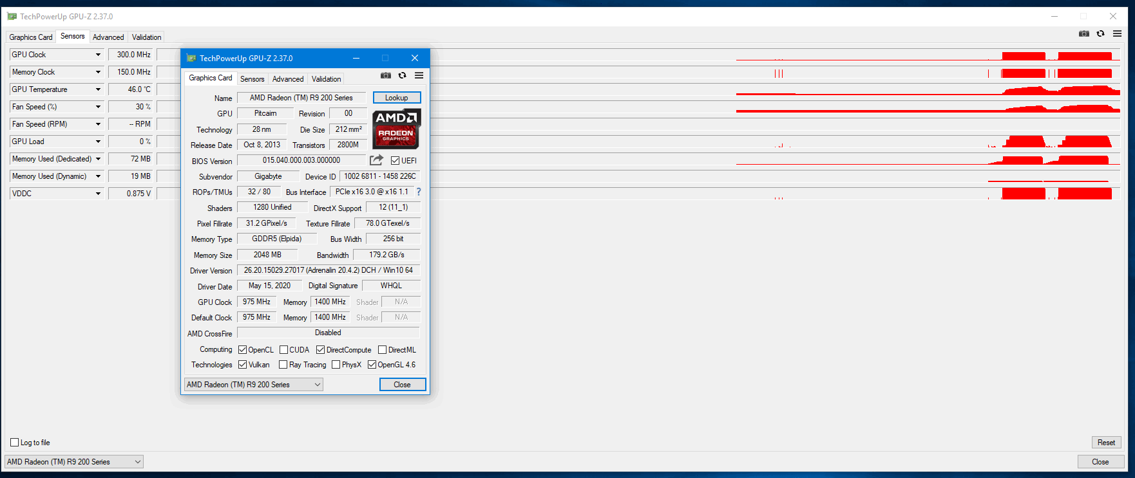Open Validation tab in back window
This screenshot has width=1135, height=478.
click(147, 37)
